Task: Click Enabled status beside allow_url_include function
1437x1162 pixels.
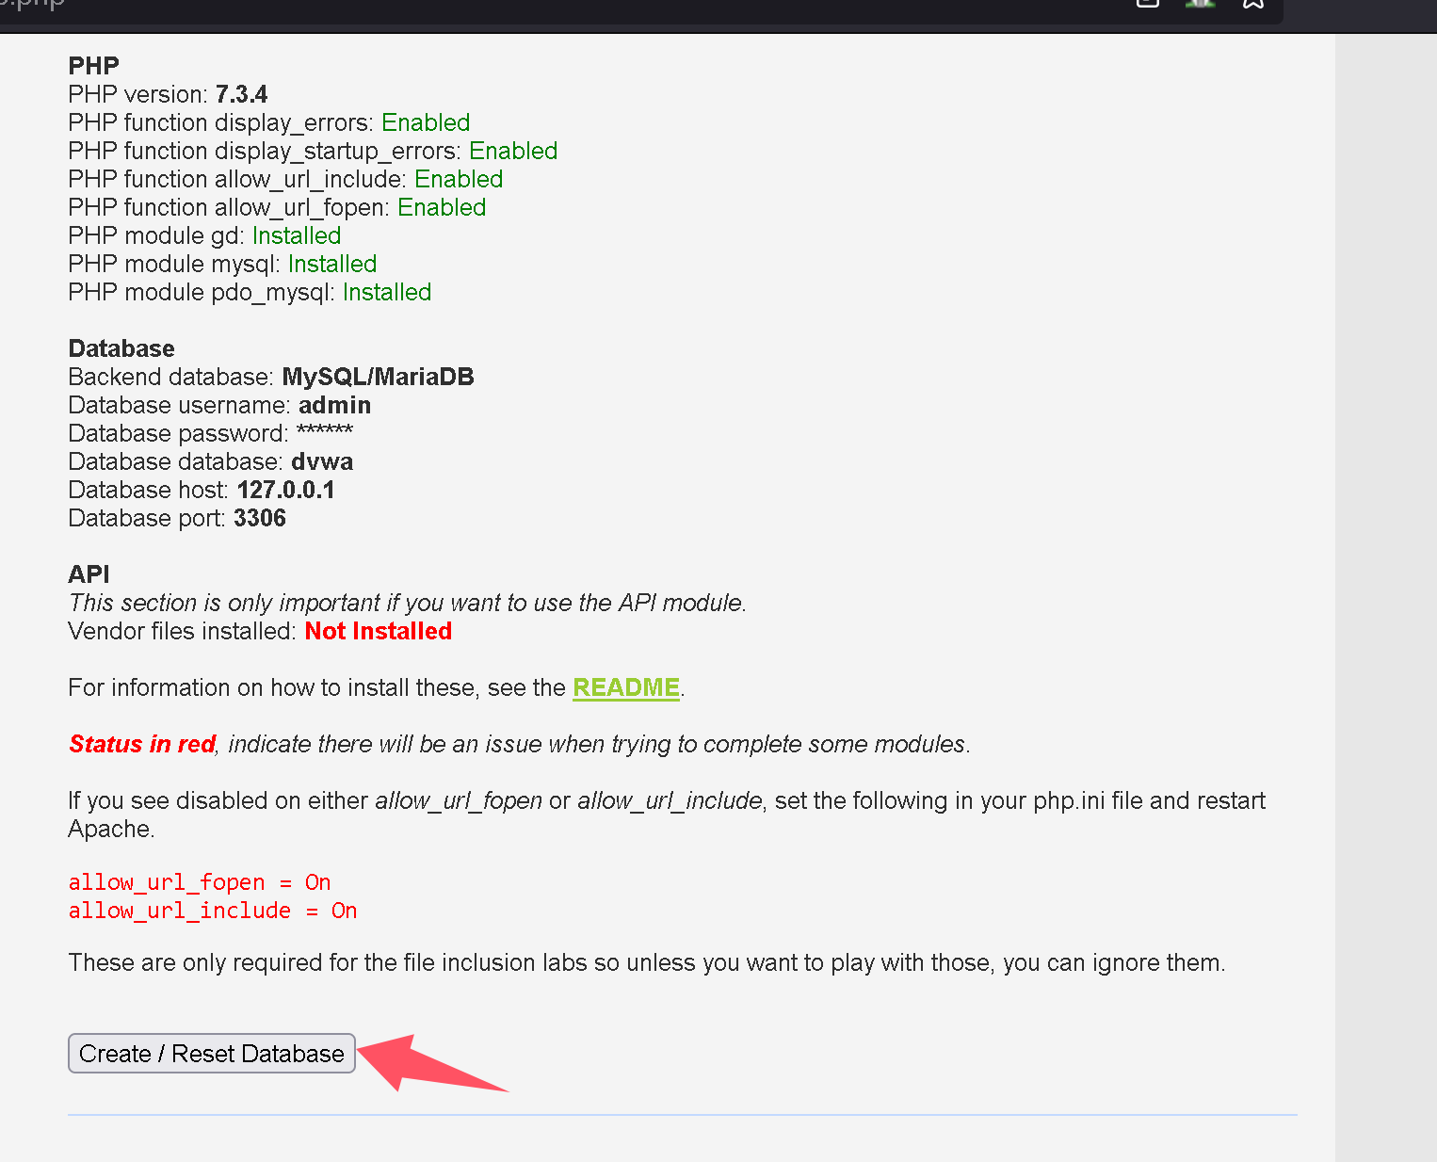Action: (x=459, y=179)
